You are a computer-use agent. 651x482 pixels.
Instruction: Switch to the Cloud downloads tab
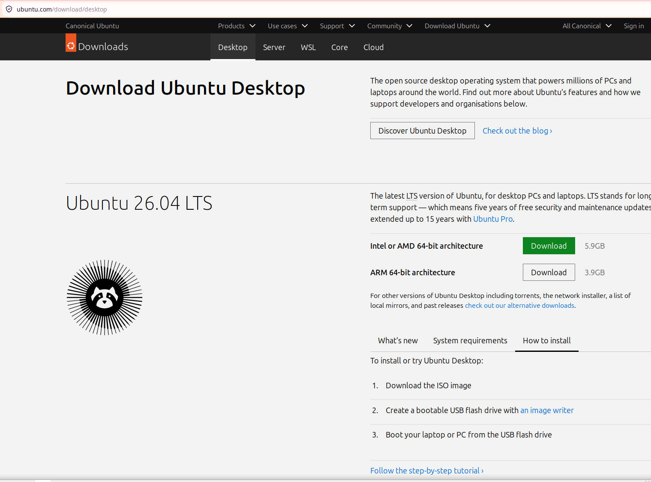tap(374, 47)
